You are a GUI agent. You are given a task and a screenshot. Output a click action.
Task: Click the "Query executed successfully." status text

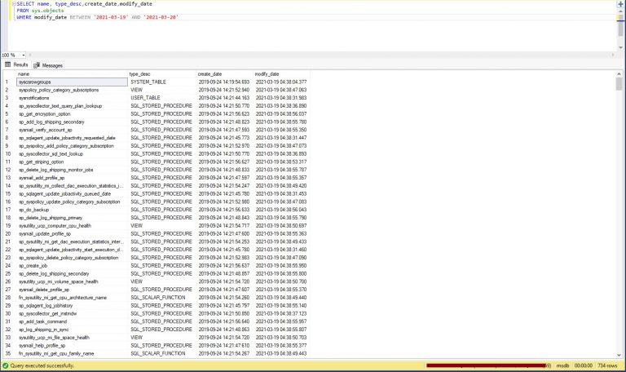click(42, 365)
